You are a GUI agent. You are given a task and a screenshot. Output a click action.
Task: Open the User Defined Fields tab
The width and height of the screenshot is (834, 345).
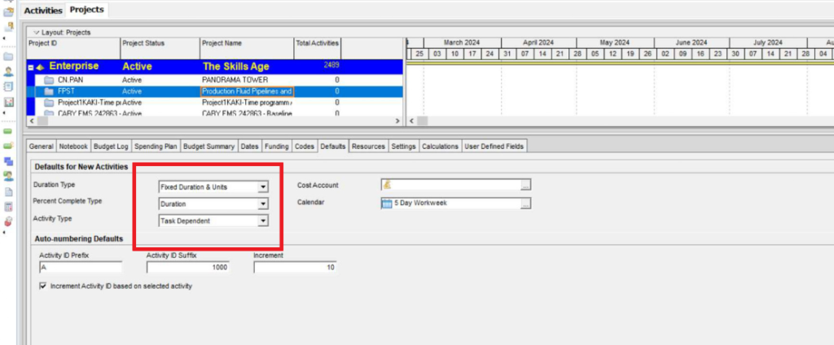pos(494,146)
